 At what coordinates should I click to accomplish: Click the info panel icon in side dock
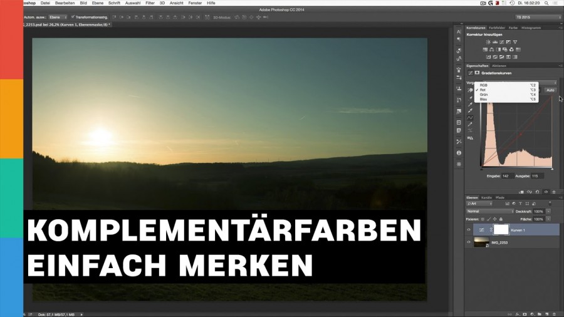click(459, 152)
